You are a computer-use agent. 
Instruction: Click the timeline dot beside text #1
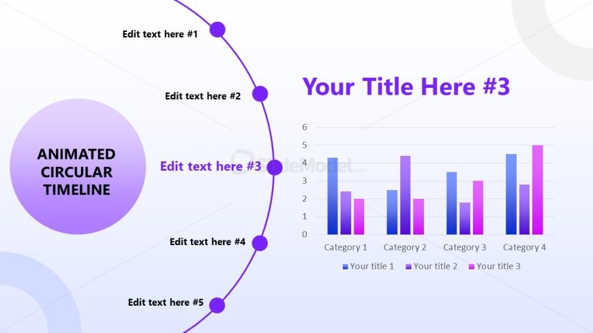point(217,29)
